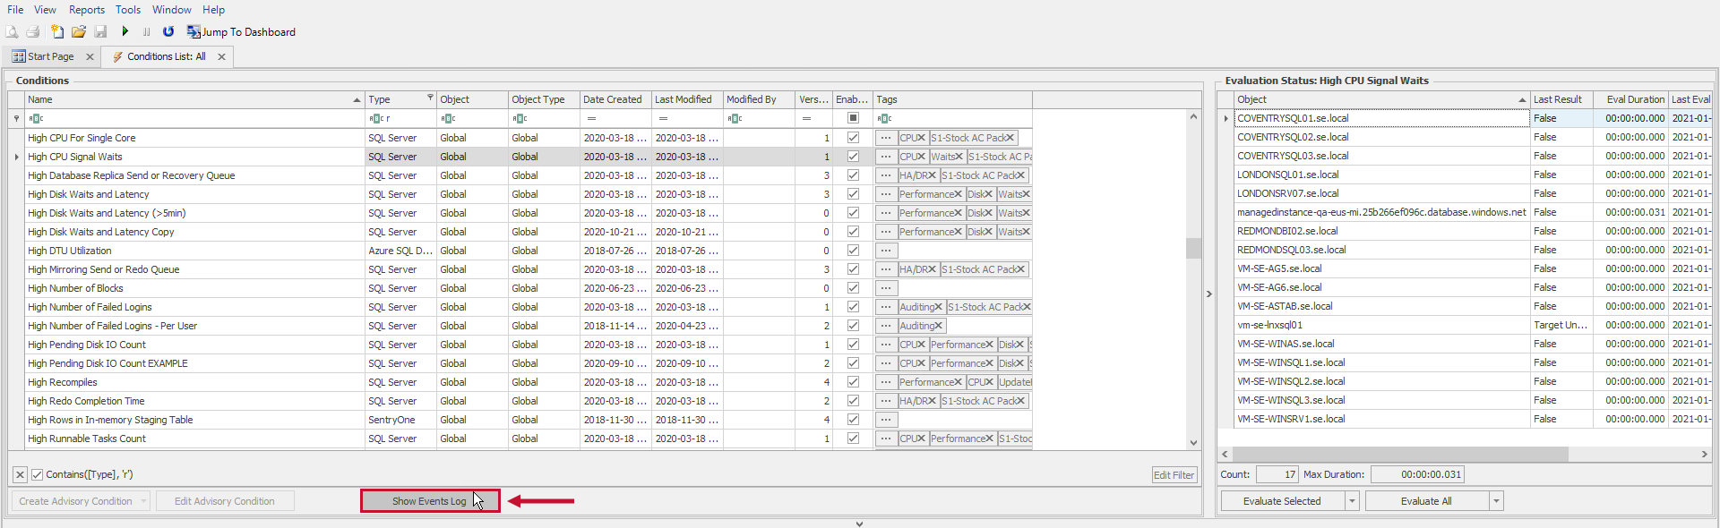Sort by the Name column header
The image size is (1720, 528).
193,99
